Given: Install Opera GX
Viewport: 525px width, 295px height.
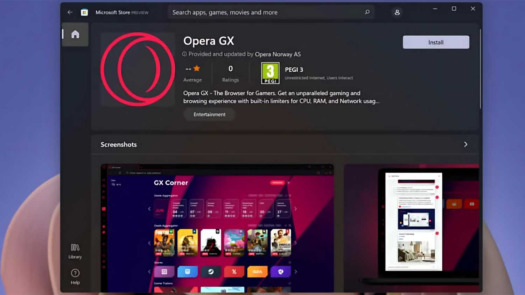Looking at the screenshot, I should point(436,42).
